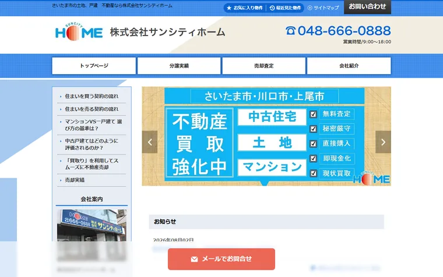Open the 売却査定 menu item
Screen dimensions: 443x277
(x=264, y=65)
